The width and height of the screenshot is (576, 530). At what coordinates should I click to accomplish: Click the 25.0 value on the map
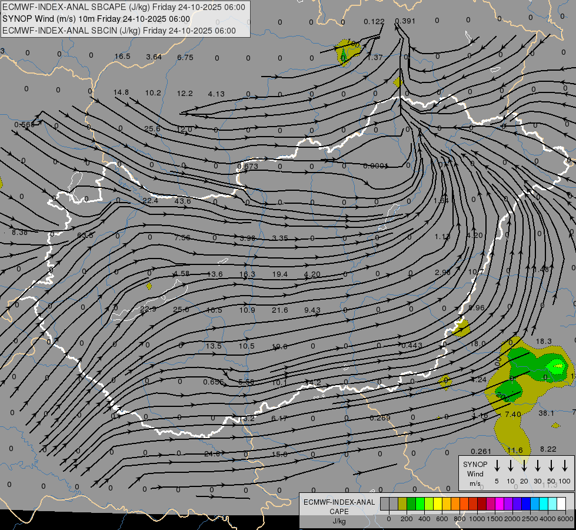click(x=181, y=310)
